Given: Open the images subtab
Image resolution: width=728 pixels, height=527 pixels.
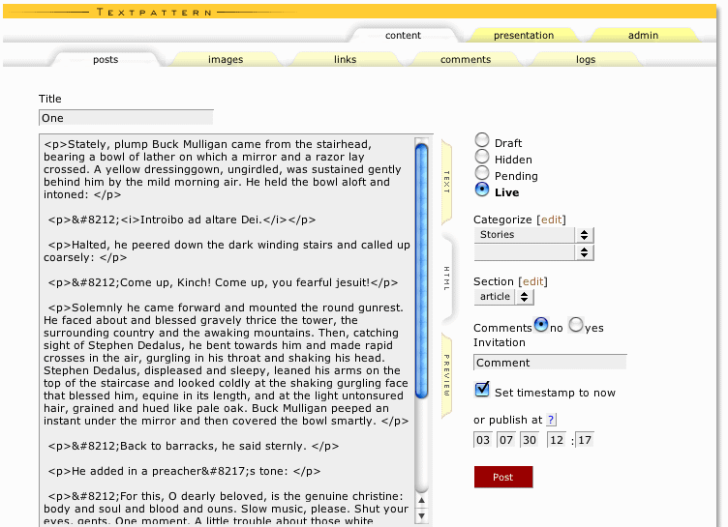Looking at the screenshot, I should [x=226, y=59].
